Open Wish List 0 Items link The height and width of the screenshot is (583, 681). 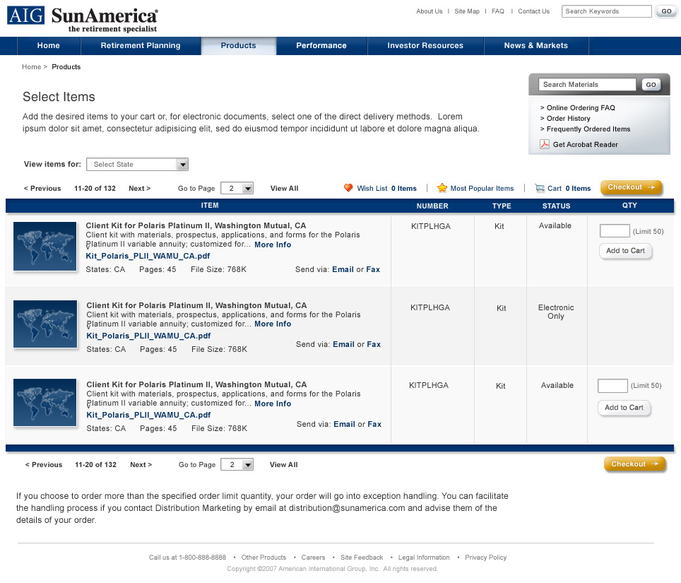(x=386, y=189)
